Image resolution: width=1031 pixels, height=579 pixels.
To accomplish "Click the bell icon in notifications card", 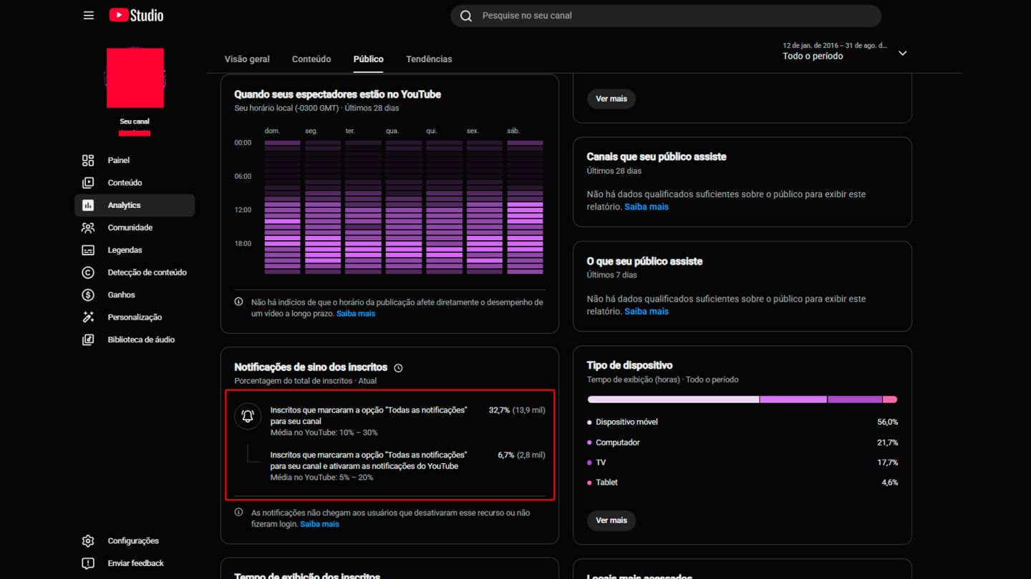I will click(248, 416).
